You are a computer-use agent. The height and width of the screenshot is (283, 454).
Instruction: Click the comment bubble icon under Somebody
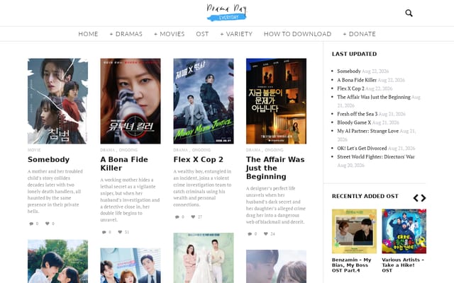point(31,224)
